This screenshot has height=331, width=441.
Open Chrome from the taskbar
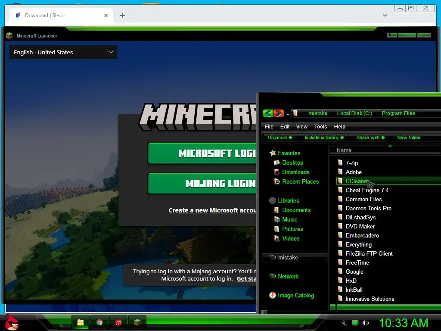[x=99, y=322]
